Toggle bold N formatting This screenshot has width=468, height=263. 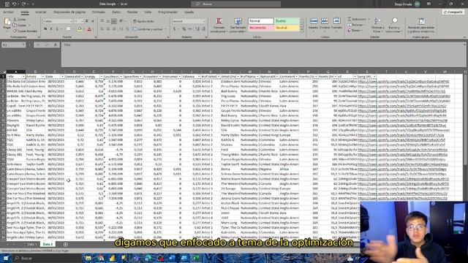[x=45, y=29]
